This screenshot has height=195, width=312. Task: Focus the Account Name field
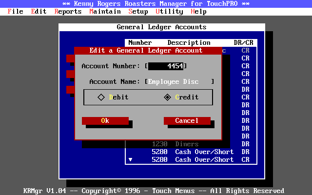point(179,81)
